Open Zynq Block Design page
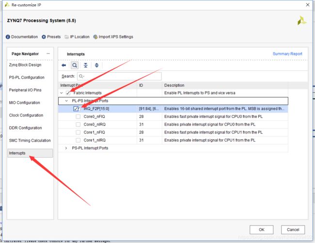Screen dimensions: 315x243 click(x=25, y=65)
